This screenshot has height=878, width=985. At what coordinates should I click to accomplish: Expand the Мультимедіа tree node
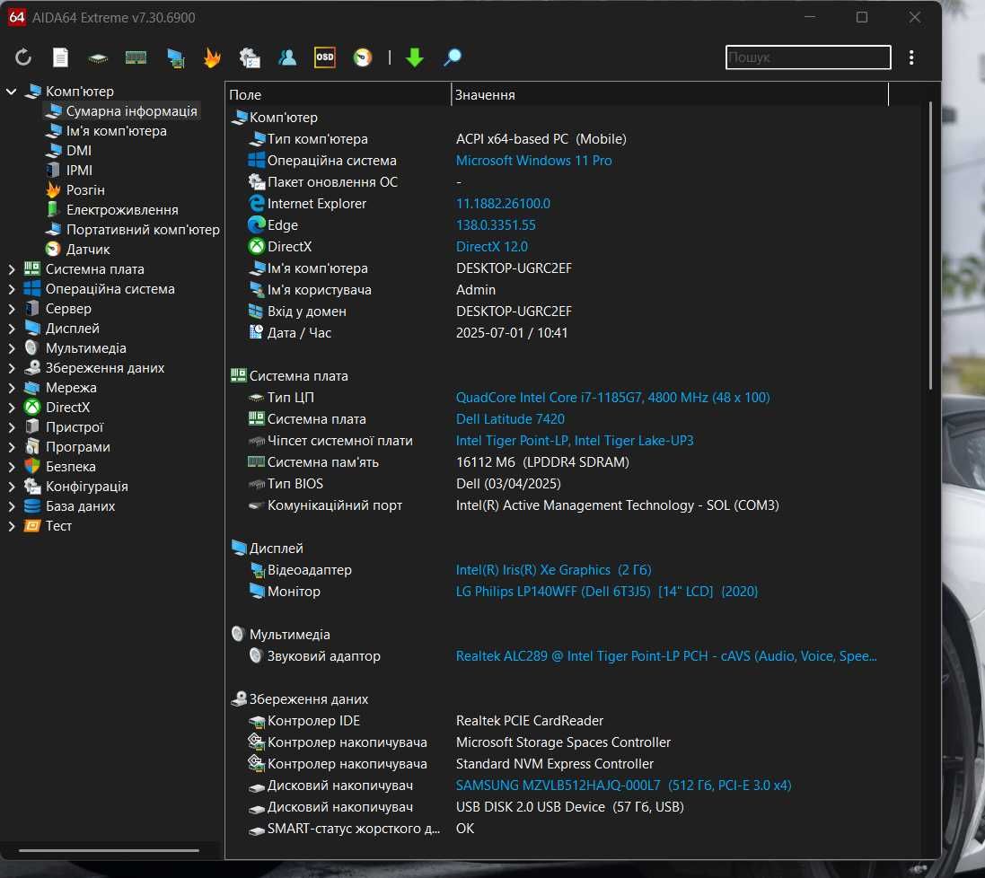[x=12, y=348]
